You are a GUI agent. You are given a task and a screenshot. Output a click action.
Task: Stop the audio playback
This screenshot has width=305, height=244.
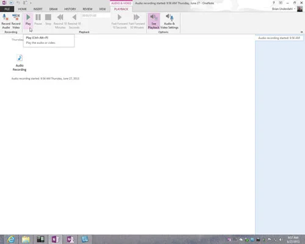pyautogui.click(x=48, y=20)
